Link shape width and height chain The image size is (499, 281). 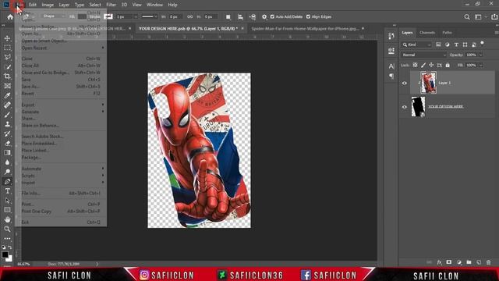pos(190,16)
